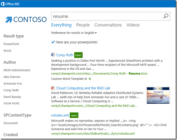
Task: Open the rolodex.xml result title
Action: click(60, 115)
